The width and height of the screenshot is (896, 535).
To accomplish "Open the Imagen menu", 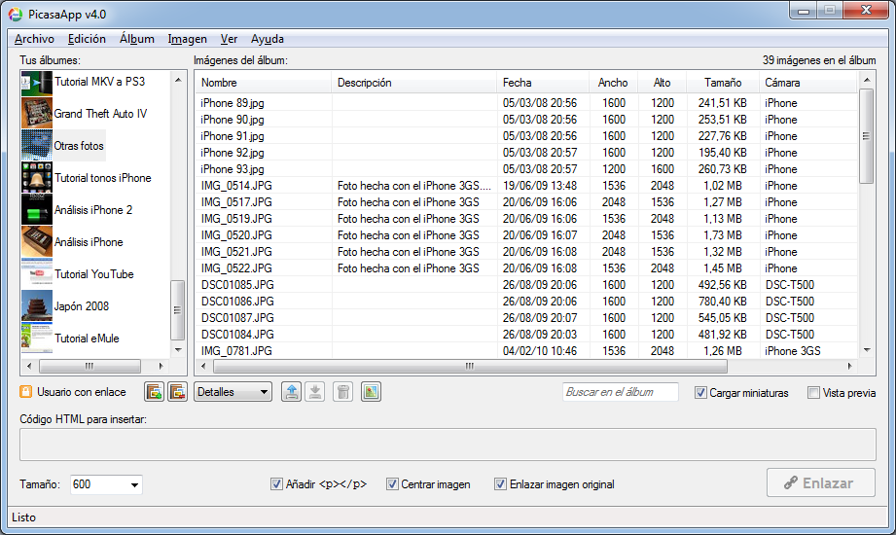I will pos(188,39).
